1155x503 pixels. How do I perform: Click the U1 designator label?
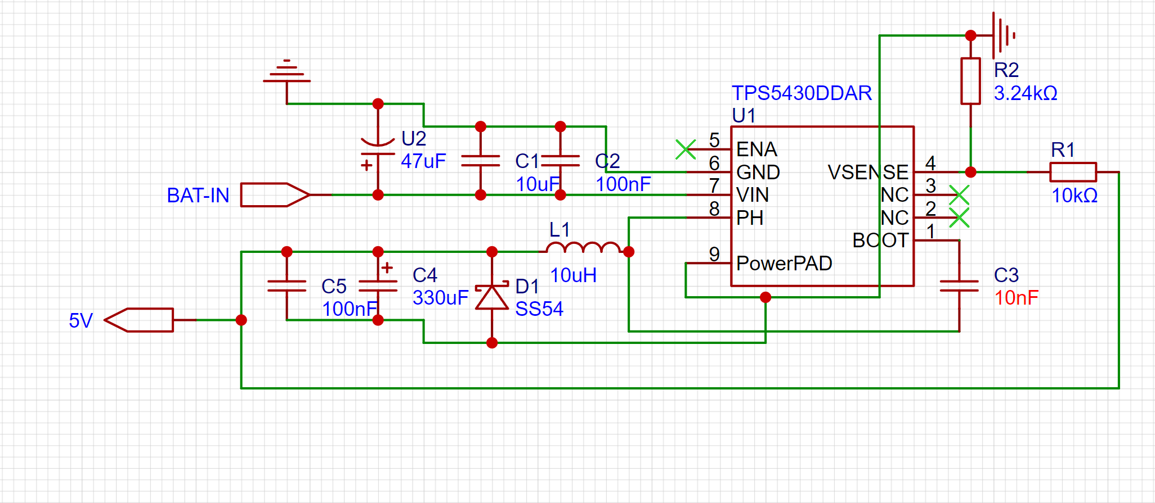point(744,116)
